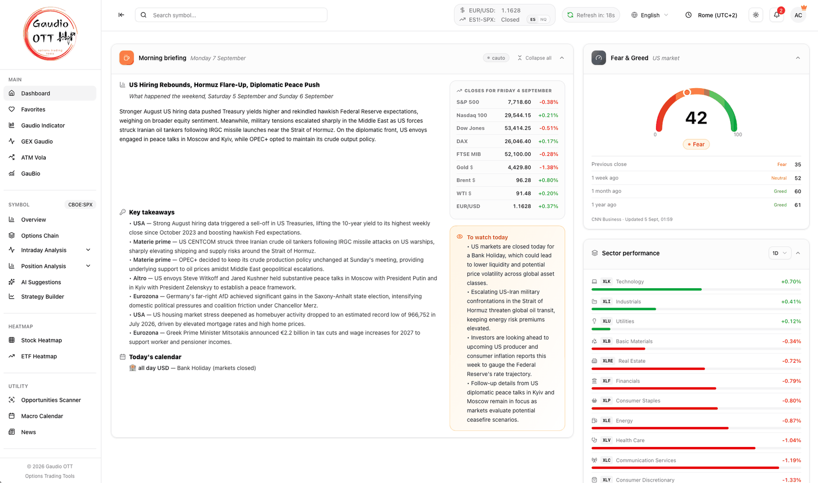Click the Fear & Greed gauge arc
The height and width of the screenshot is (483, 818).
(696, 110)
